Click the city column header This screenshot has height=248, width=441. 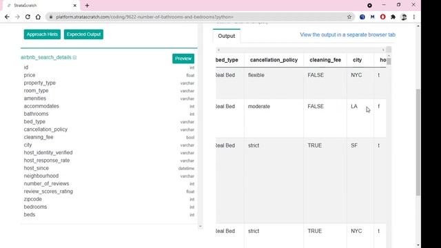click(357, 60)
